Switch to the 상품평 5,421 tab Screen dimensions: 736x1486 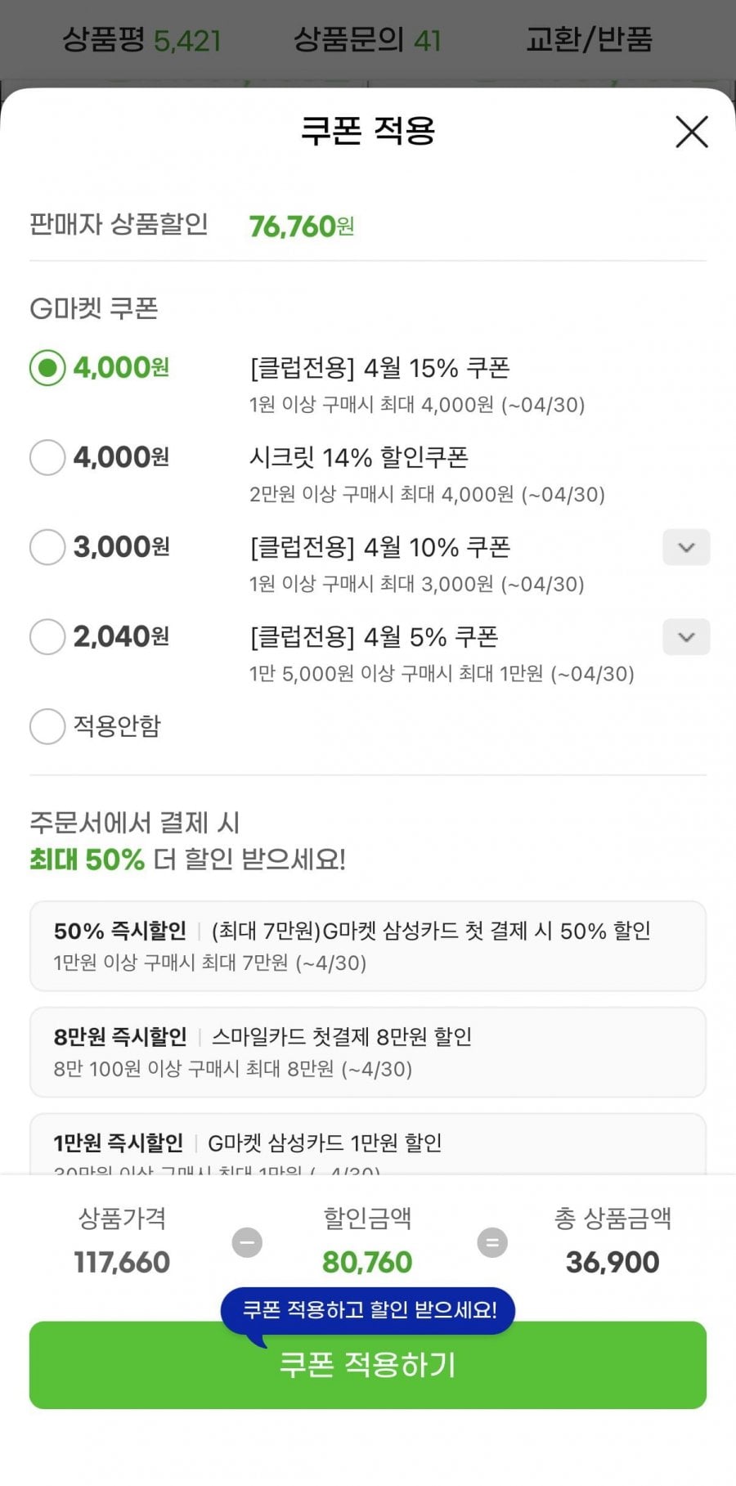click(x=141, y=39)
